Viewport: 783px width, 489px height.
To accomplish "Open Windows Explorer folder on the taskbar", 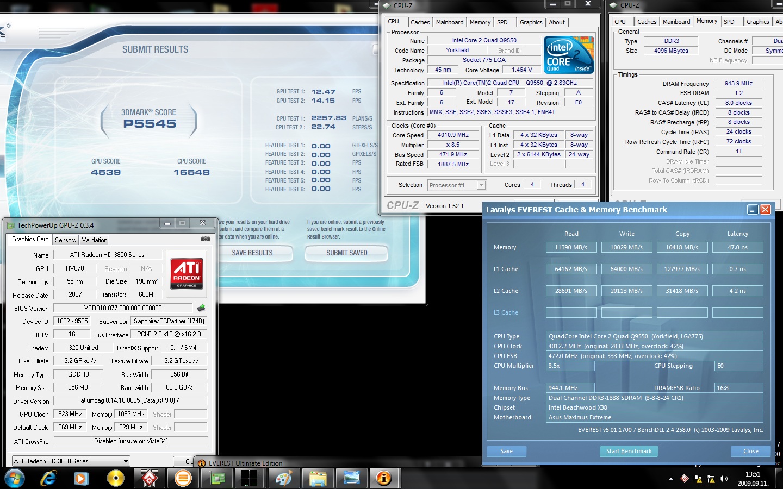I will [x=318, y=478].
